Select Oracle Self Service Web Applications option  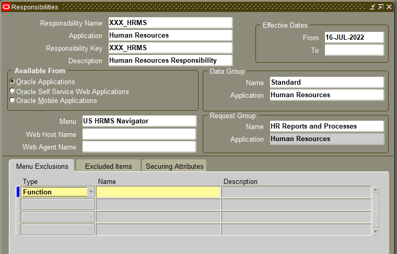[x=12, y=90]
